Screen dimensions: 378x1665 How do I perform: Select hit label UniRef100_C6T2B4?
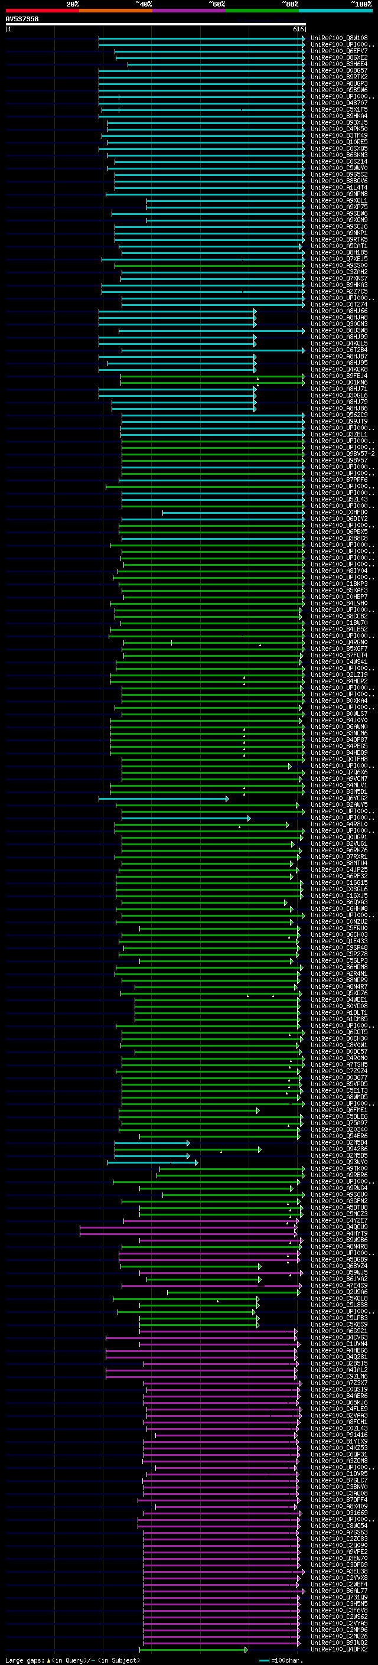(338, 350)
